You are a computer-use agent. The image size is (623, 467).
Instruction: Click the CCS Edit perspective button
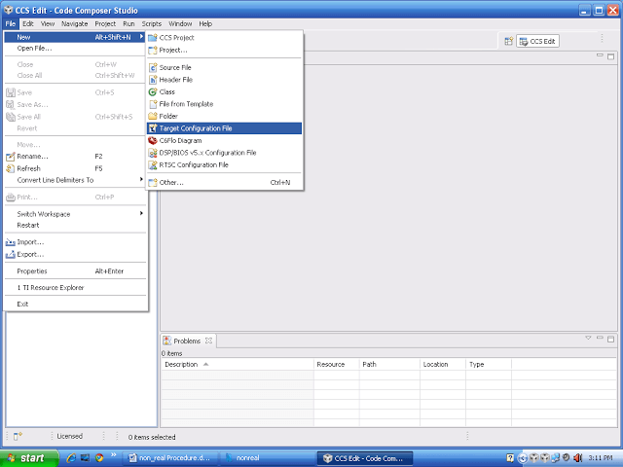coord(538,41)
